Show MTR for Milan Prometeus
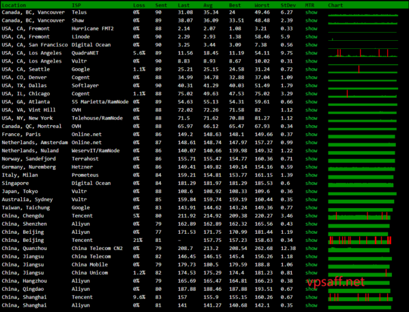Screen dimensions: 409x312 pyautogui.click(x=312, y=175)
